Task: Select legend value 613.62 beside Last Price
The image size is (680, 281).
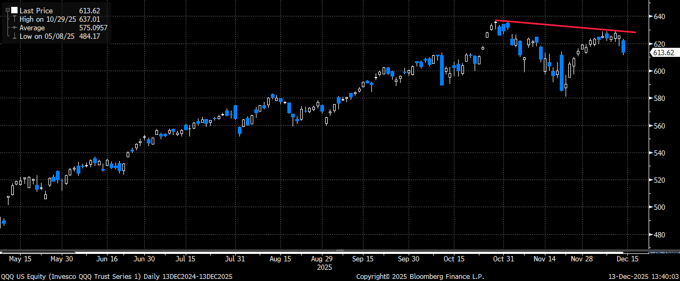Action: pos(88,11)
